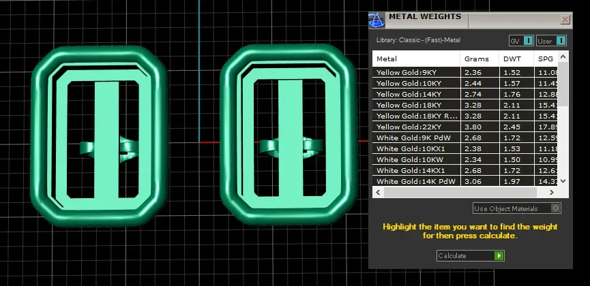Click the Calculate button

(x=470, y=255)
